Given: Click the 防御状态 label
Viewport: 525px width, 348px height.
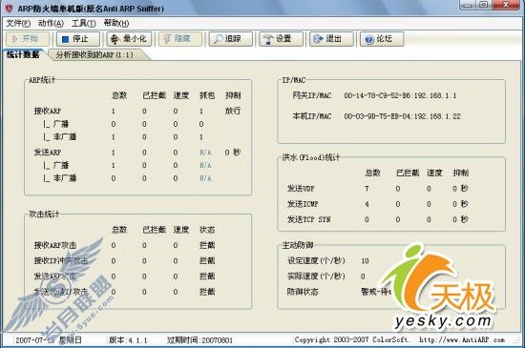Looking at the screenshot, I should click(x=303, y=292).
